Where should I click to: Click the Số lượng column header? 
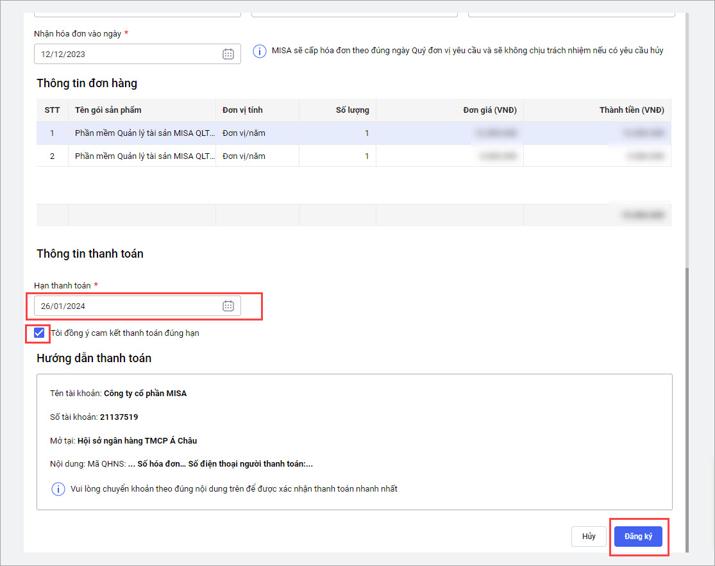[x=352, y=110]
